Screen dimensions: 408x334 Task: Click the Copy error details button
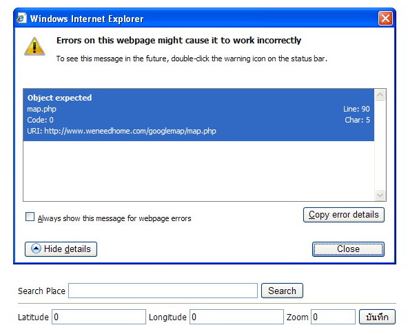(x=343, y=215)
